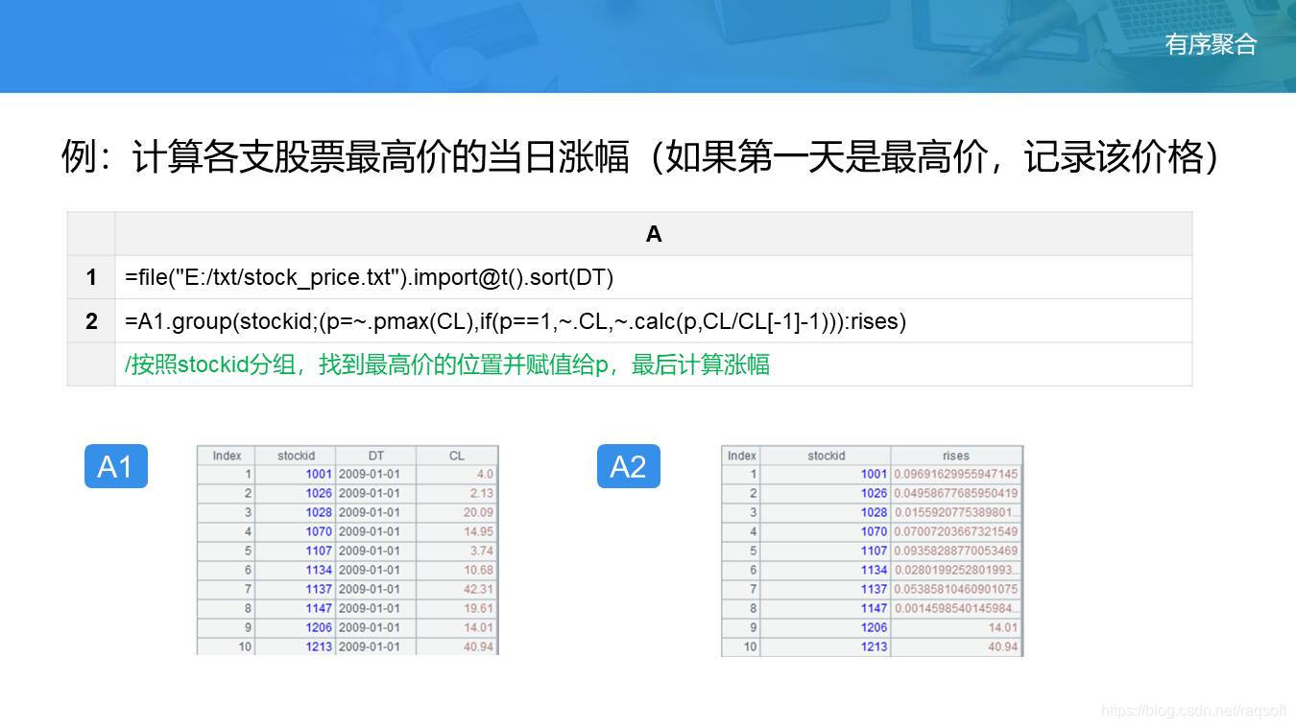Click rises value 0.09358288770053469
The height and width of the screenshot is (728, 1296).
956,551
